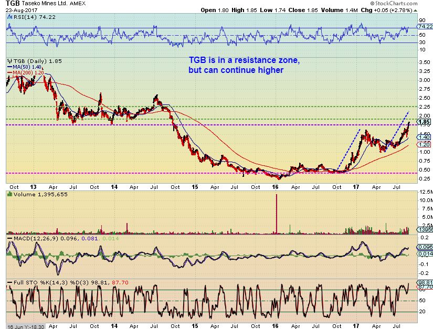Click the 12.5M volume axis label

coord(426,192)
